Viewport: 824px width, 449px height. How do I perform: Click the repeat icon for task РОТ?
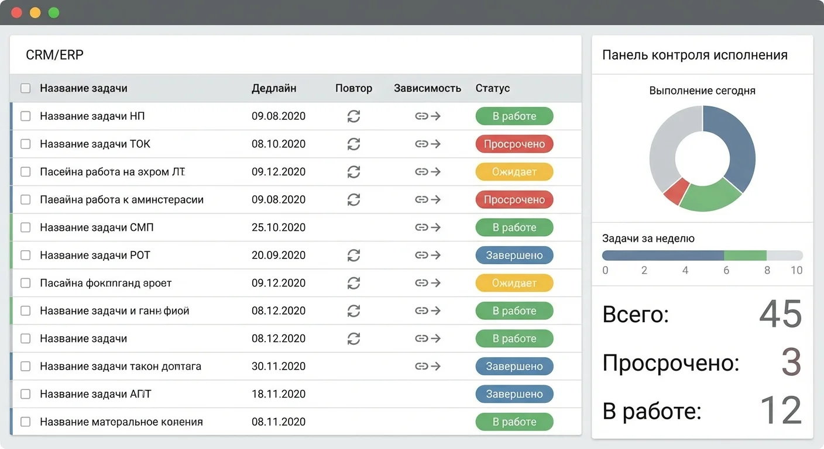(353, 255)
